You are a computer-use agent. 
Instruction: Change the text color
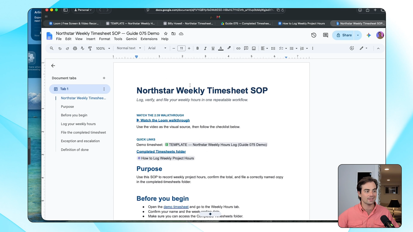pyautogui.click(x=221, y=48)
